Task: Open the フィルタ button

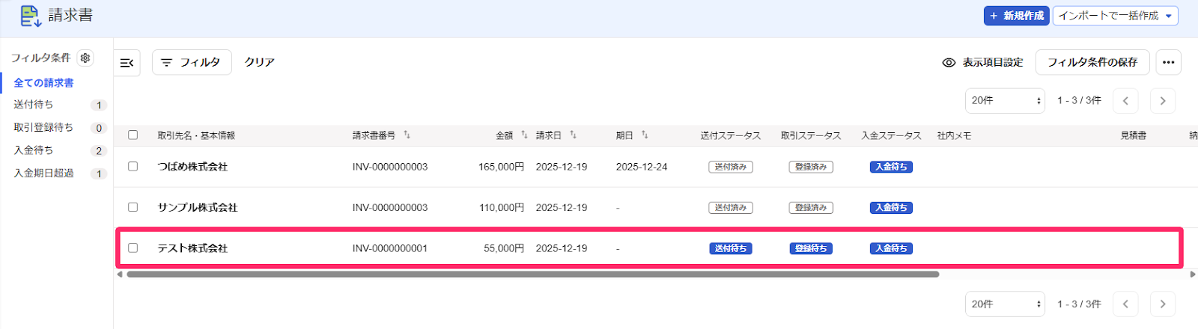Action: coord(192,62)
